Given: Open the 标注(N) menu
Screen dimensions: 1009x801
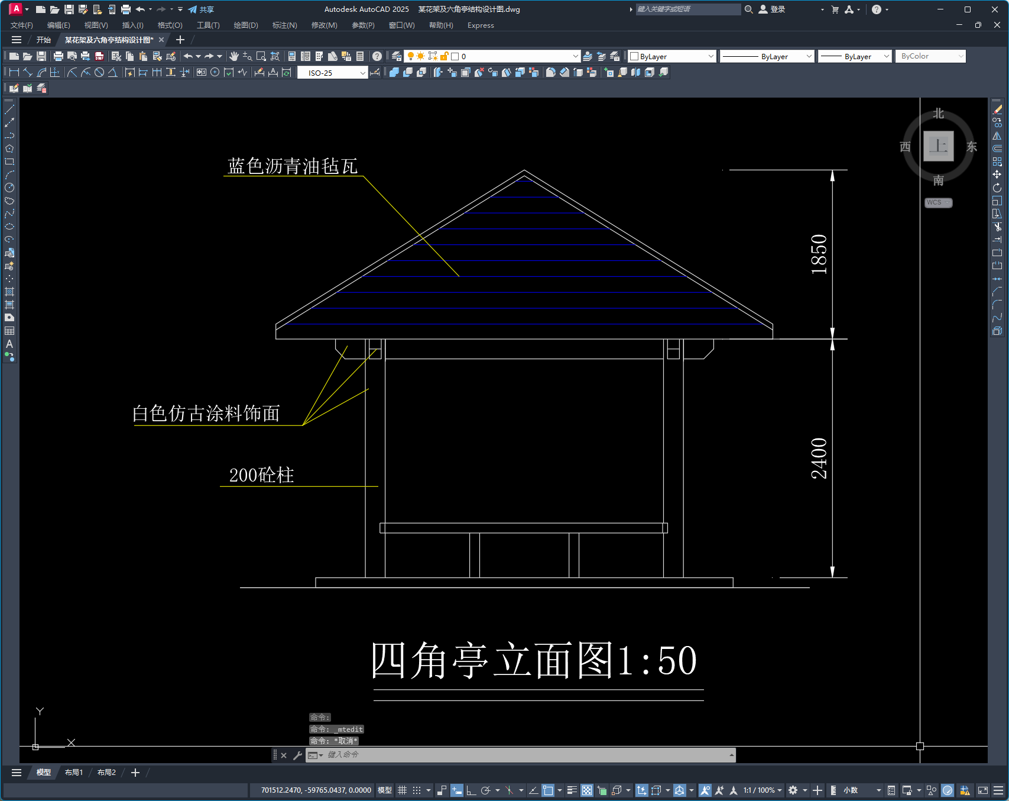Looking at the screenshot, I should [284, 25].
